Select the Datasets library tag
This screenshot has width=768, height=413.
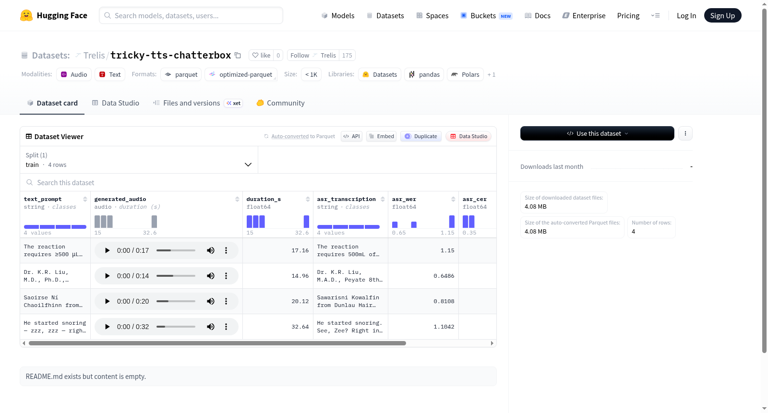pyautogui.click(x=380, y=74)
